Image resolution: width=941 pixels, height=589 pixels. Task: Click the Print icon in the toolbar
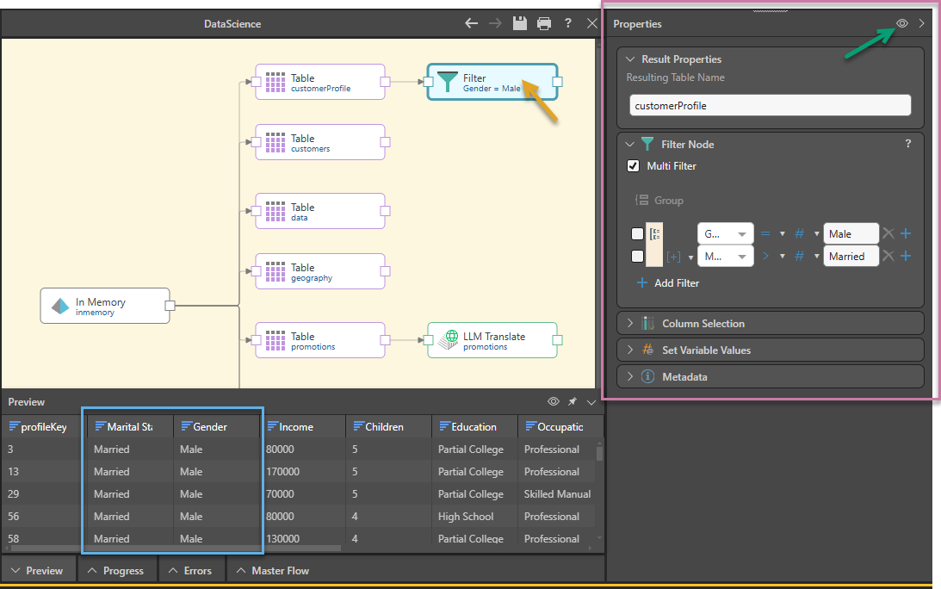pos(544,23)
